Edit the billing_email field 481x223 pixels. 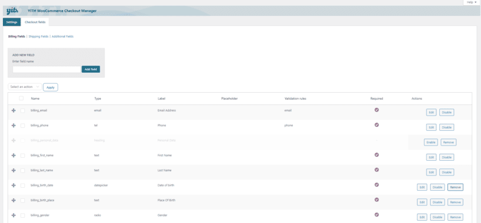tap(431, 112)
